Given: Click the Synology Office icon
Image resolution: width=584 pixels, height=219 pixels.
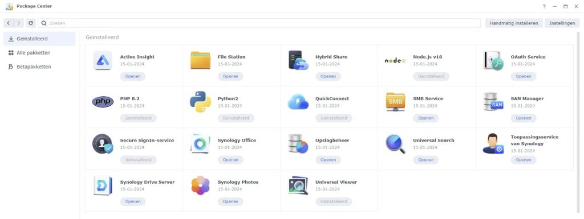Looking at the screenshot, I should pyautogui.click(x=200, y=144).
